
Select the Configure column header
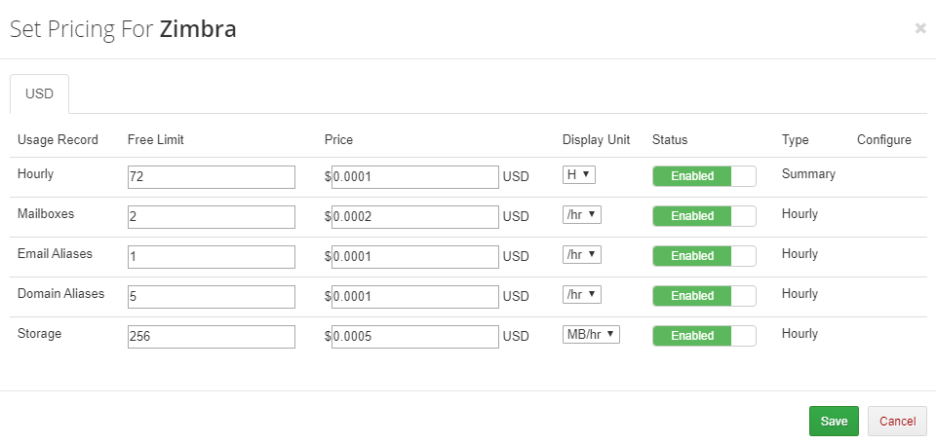pyautogui.click(x=884, y=139)
